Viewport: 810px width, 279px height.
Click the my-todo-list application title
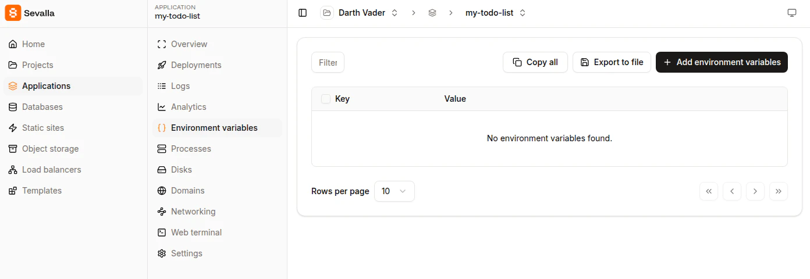click(177, 16)
